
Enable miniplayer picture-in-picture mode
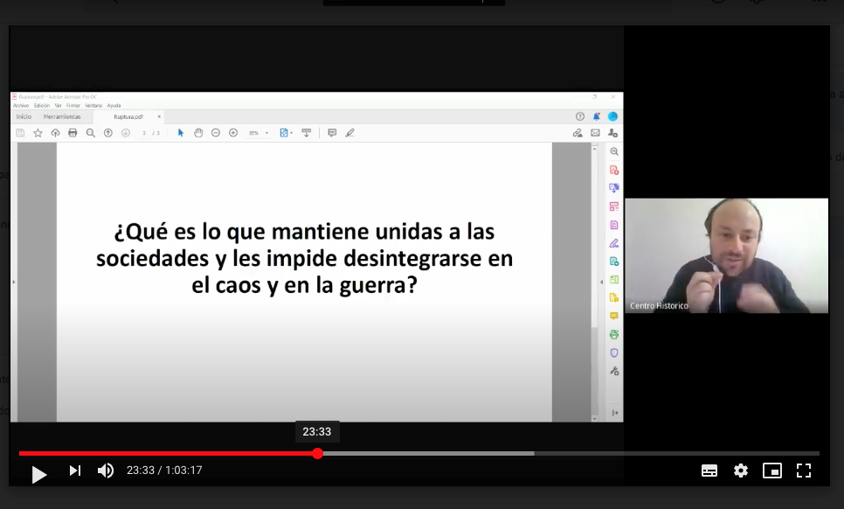coord(772,471)
